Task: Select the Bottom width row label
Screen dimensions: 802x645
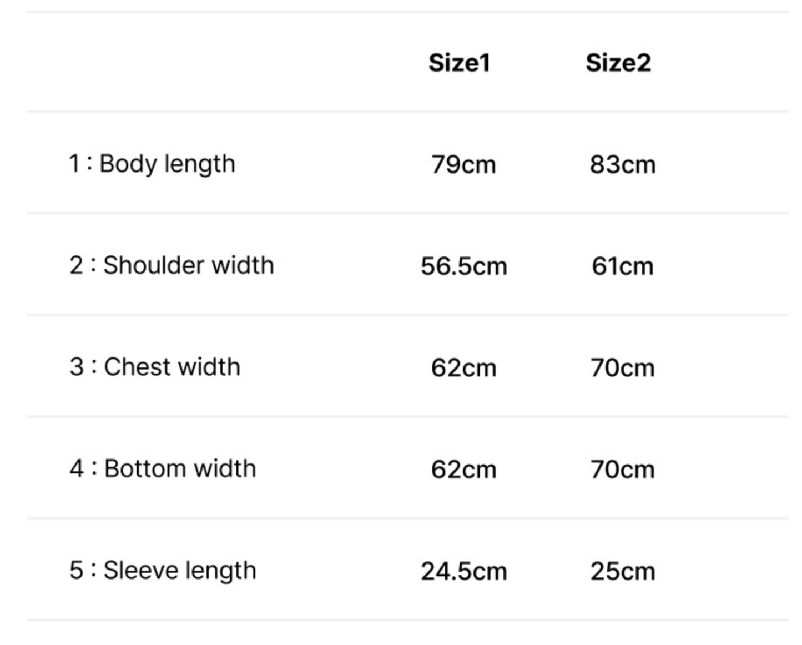Action: (x=180, y=468)
